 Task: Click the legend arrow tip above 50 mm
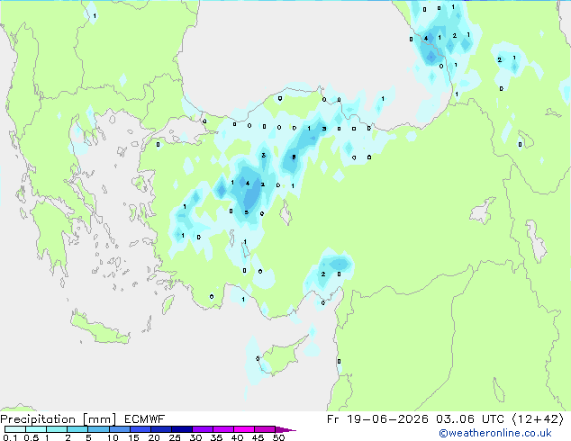pos(285,429)
